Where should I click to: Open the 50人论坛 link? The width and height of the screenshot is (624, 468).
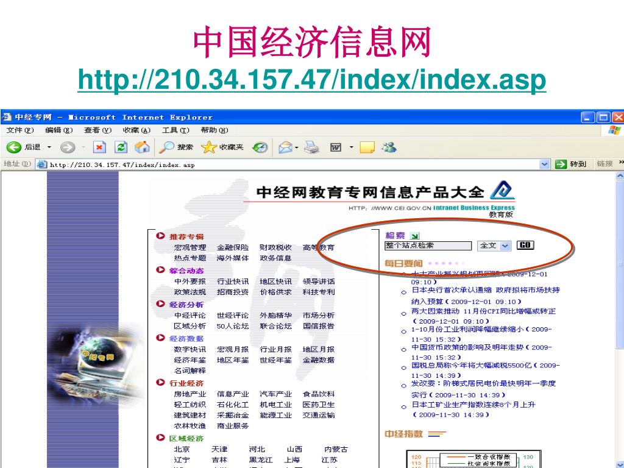pos(233,326)
